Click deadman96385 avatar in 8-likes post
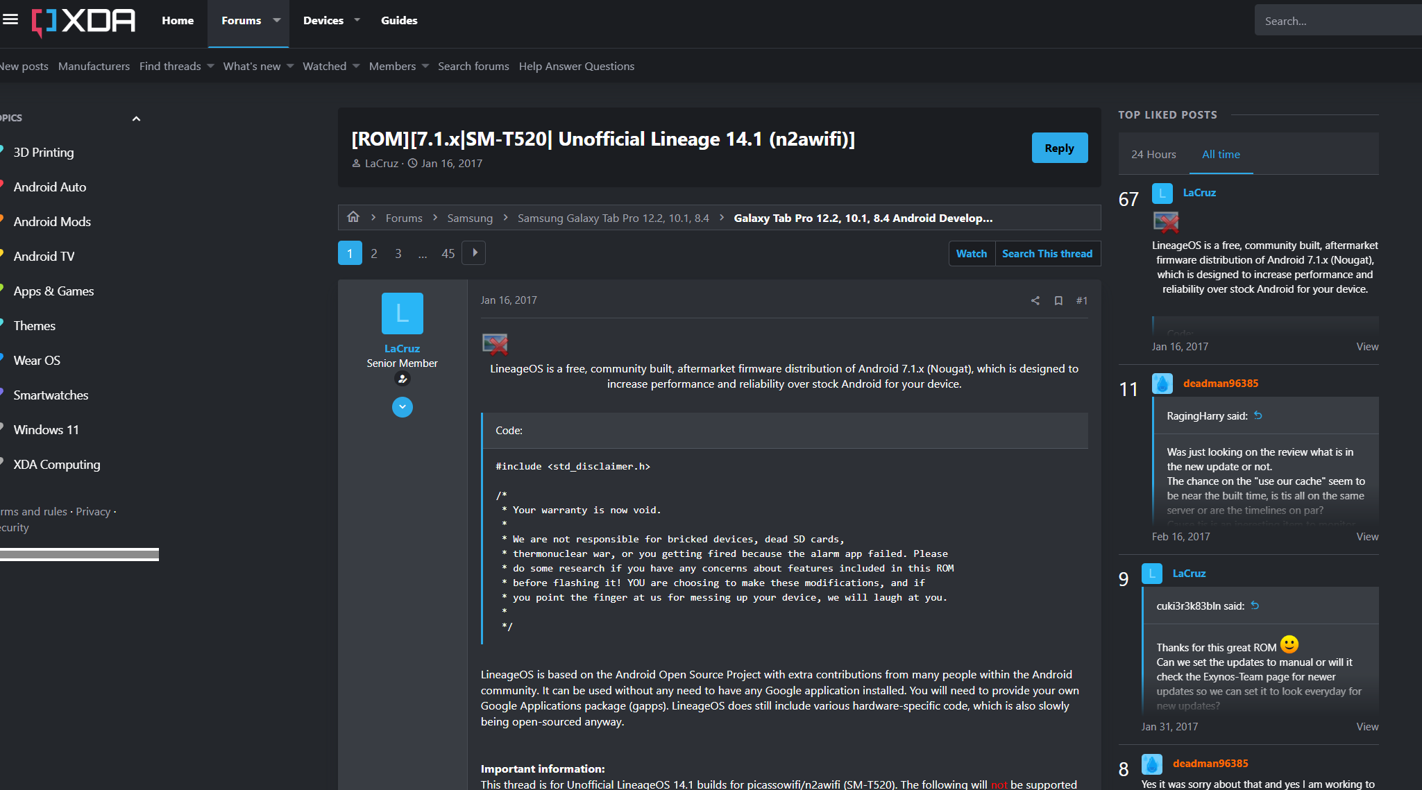The image size is (1422, 790). 1152,764
